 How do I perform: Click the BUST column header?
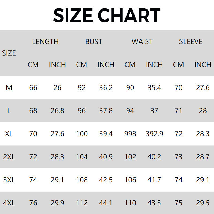[x=94, y=41]
